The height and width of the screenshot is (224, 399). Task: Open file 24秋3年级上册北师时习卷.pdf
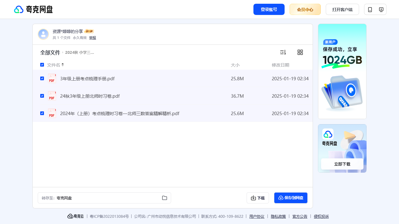[x=90, y=96]
